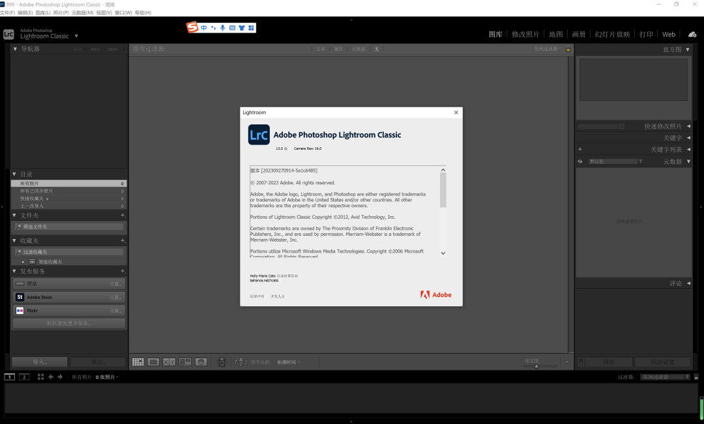Image resolution: width=704 pixels, height=424 pixels.
Task: Add a keyword with the plus icon
Action: click(580, 149)
